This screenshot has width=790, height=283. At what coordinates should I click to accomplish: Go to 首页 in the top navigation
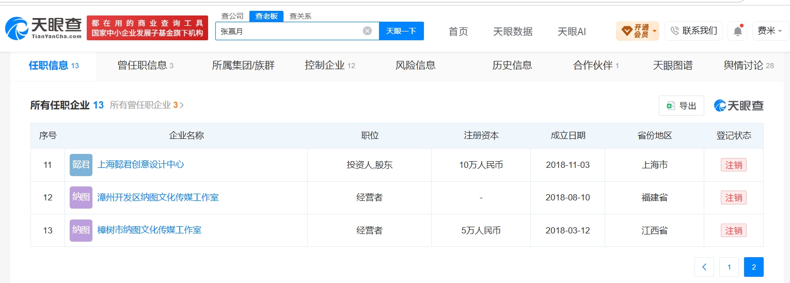click(x=458, y=32)
